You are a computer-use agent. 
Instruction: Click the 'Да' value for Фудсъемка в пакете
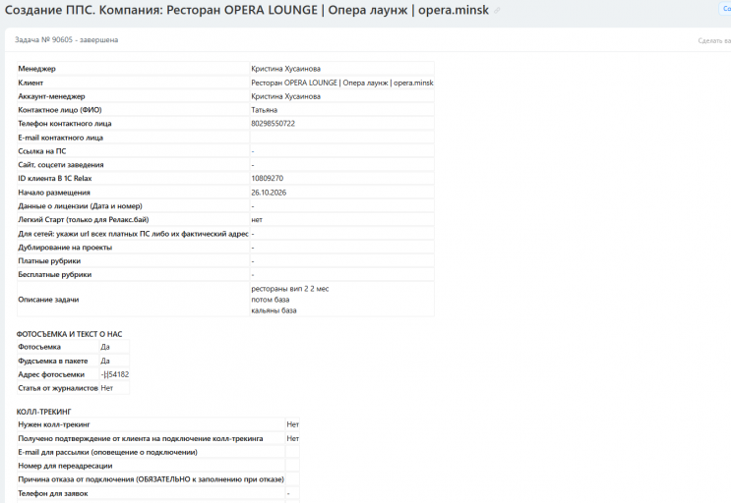105,361
